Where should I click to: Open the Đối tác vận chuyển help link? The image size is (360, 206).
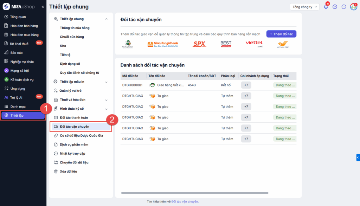point(185,201)
